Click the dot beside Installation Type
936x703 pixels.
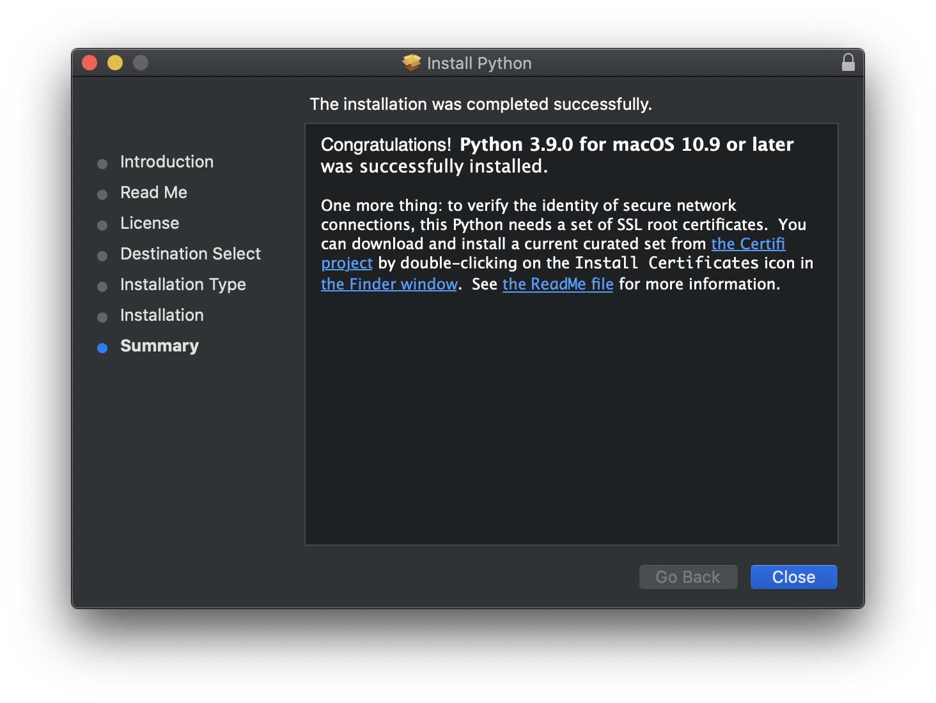point(102,286)
